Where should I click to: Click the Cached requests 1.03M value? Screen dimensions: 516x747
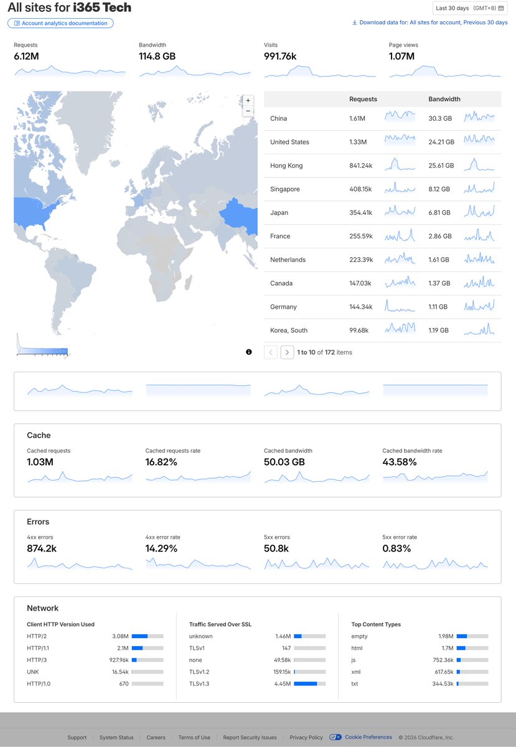coord(40,462)
